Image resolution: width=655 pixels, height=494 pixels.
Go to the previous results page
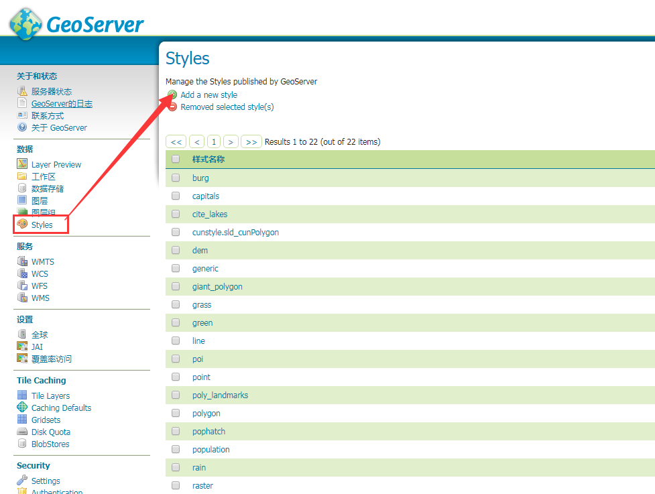[196, 142]
